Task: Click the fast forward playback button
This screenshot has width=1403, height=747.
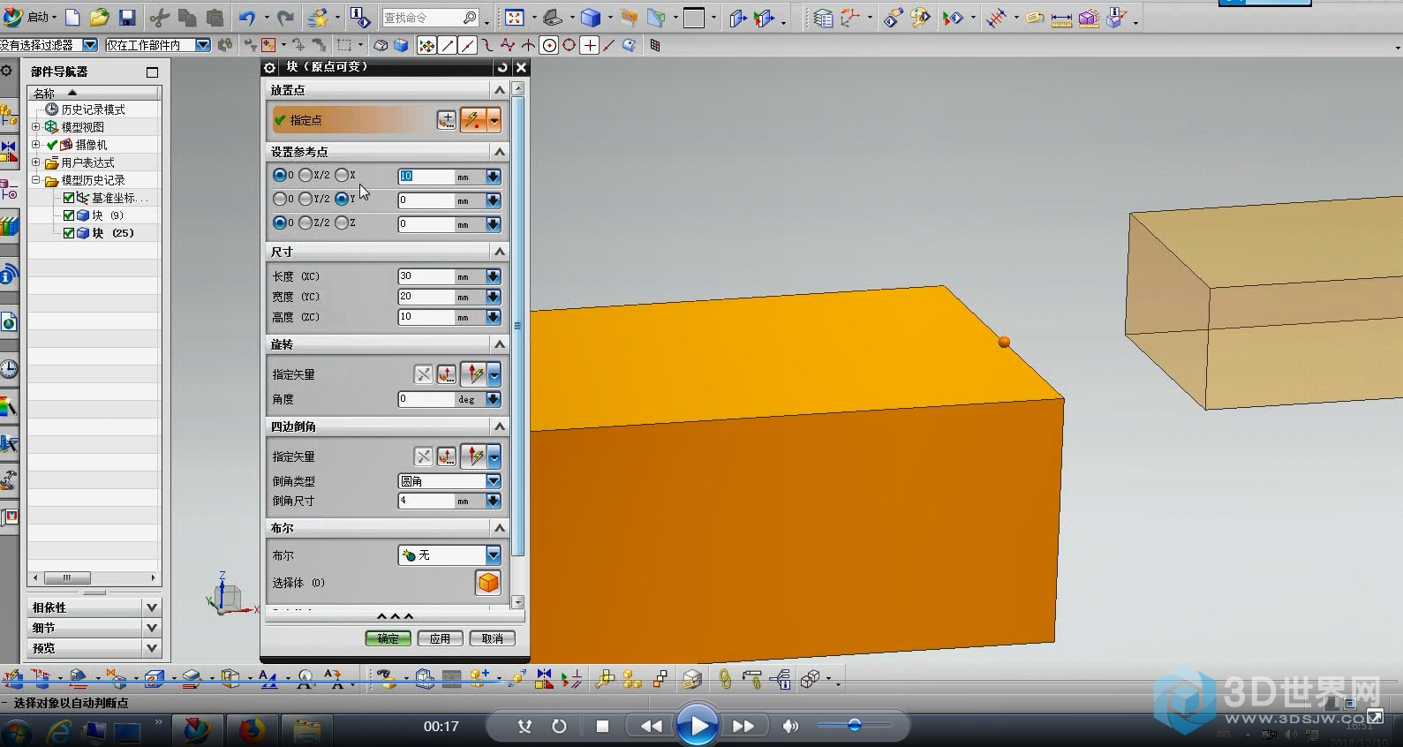Action: point(743,726)
